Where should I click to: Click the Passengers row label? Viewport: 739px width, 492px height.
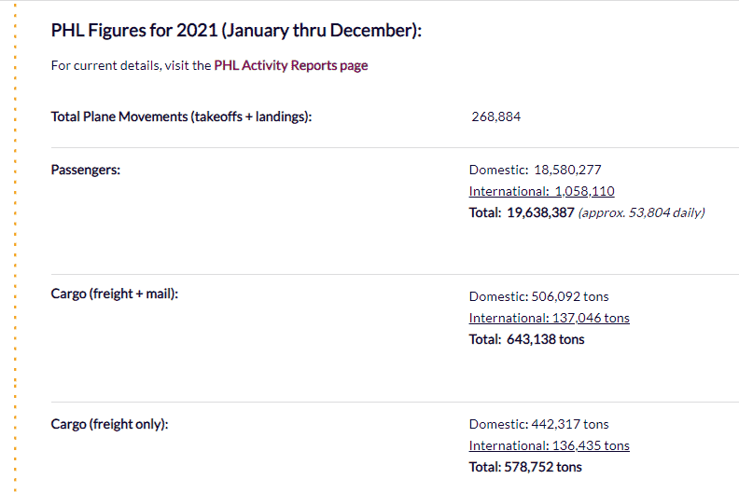(86, 171)
